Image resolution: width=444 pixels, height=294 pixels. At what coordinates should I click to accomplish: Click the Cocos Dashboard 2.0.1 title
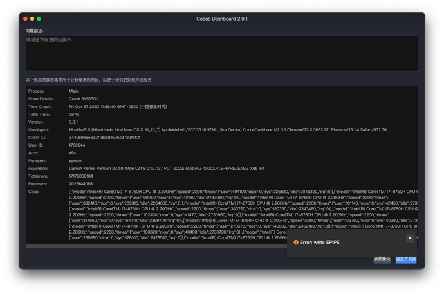pos(222,19)
